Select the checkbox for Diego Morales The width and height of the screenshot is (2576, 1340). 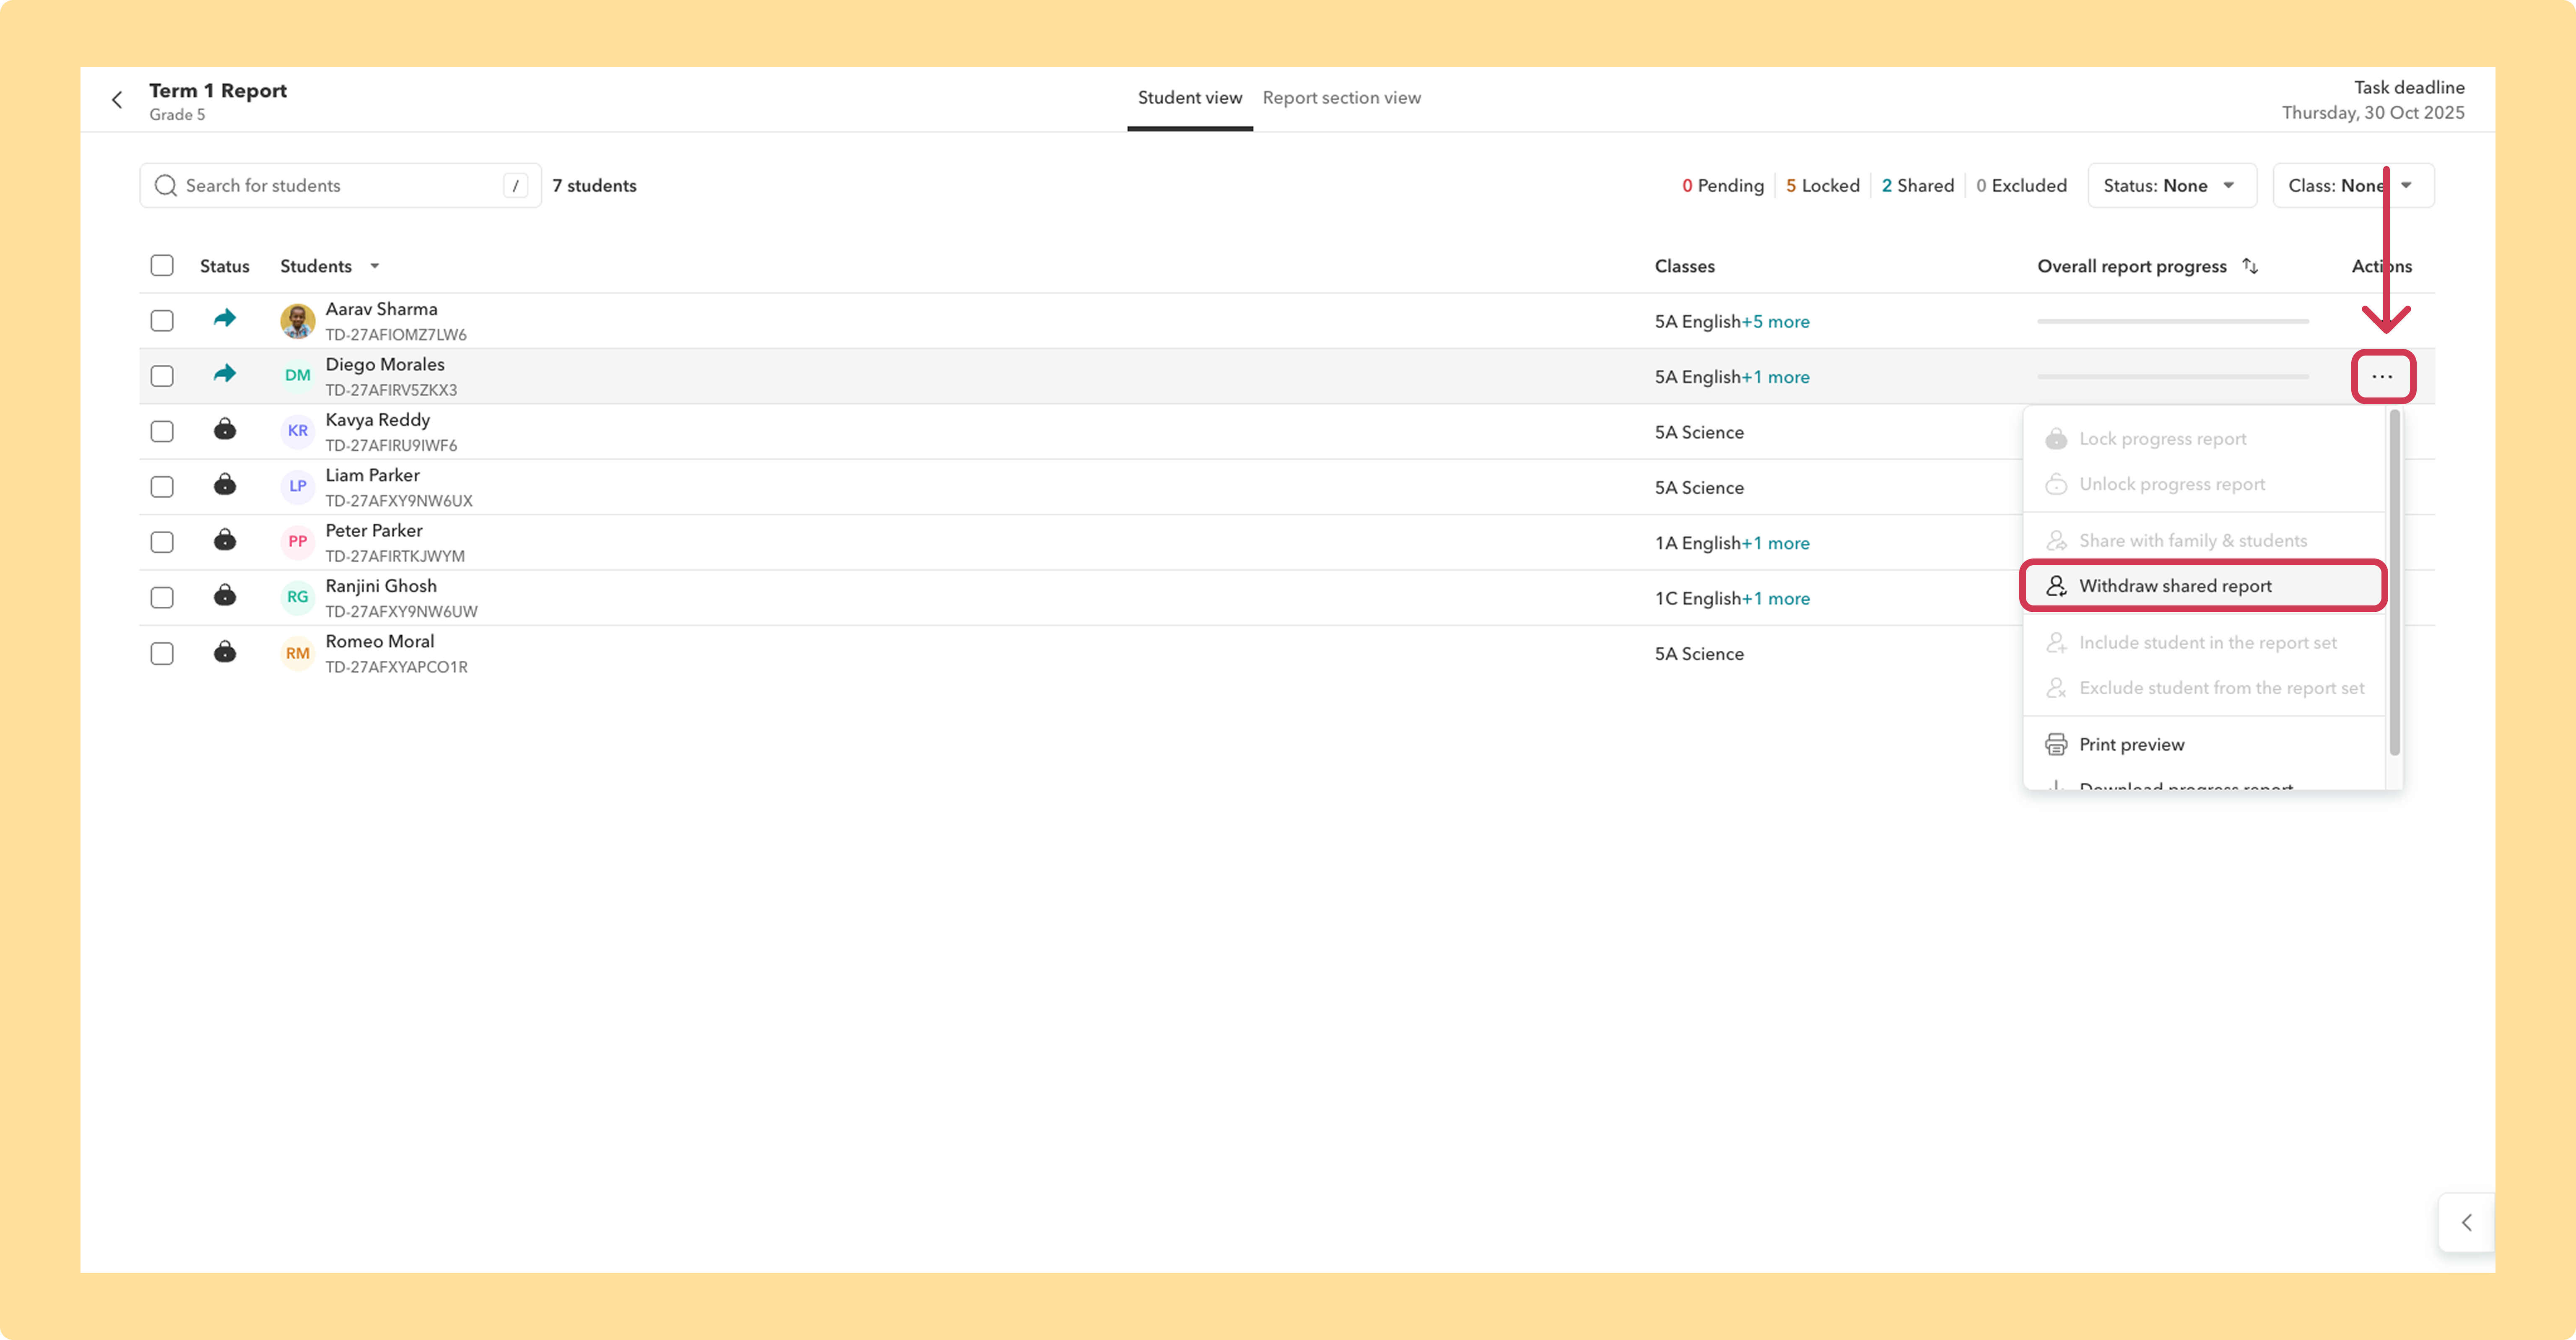[x=162, y=376]
